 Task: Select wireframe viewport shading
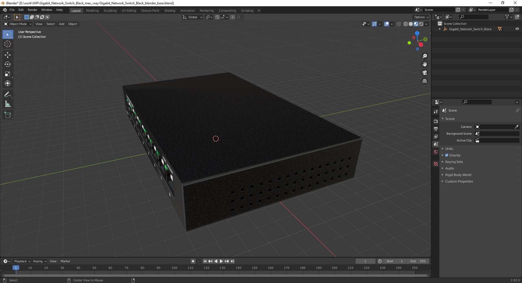coord(406,24)
